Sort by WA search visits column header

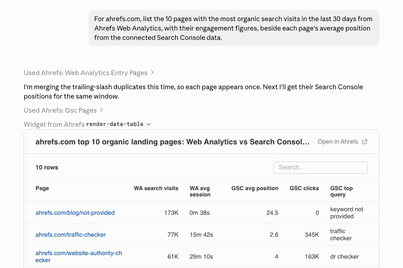[x=156, y=188]
